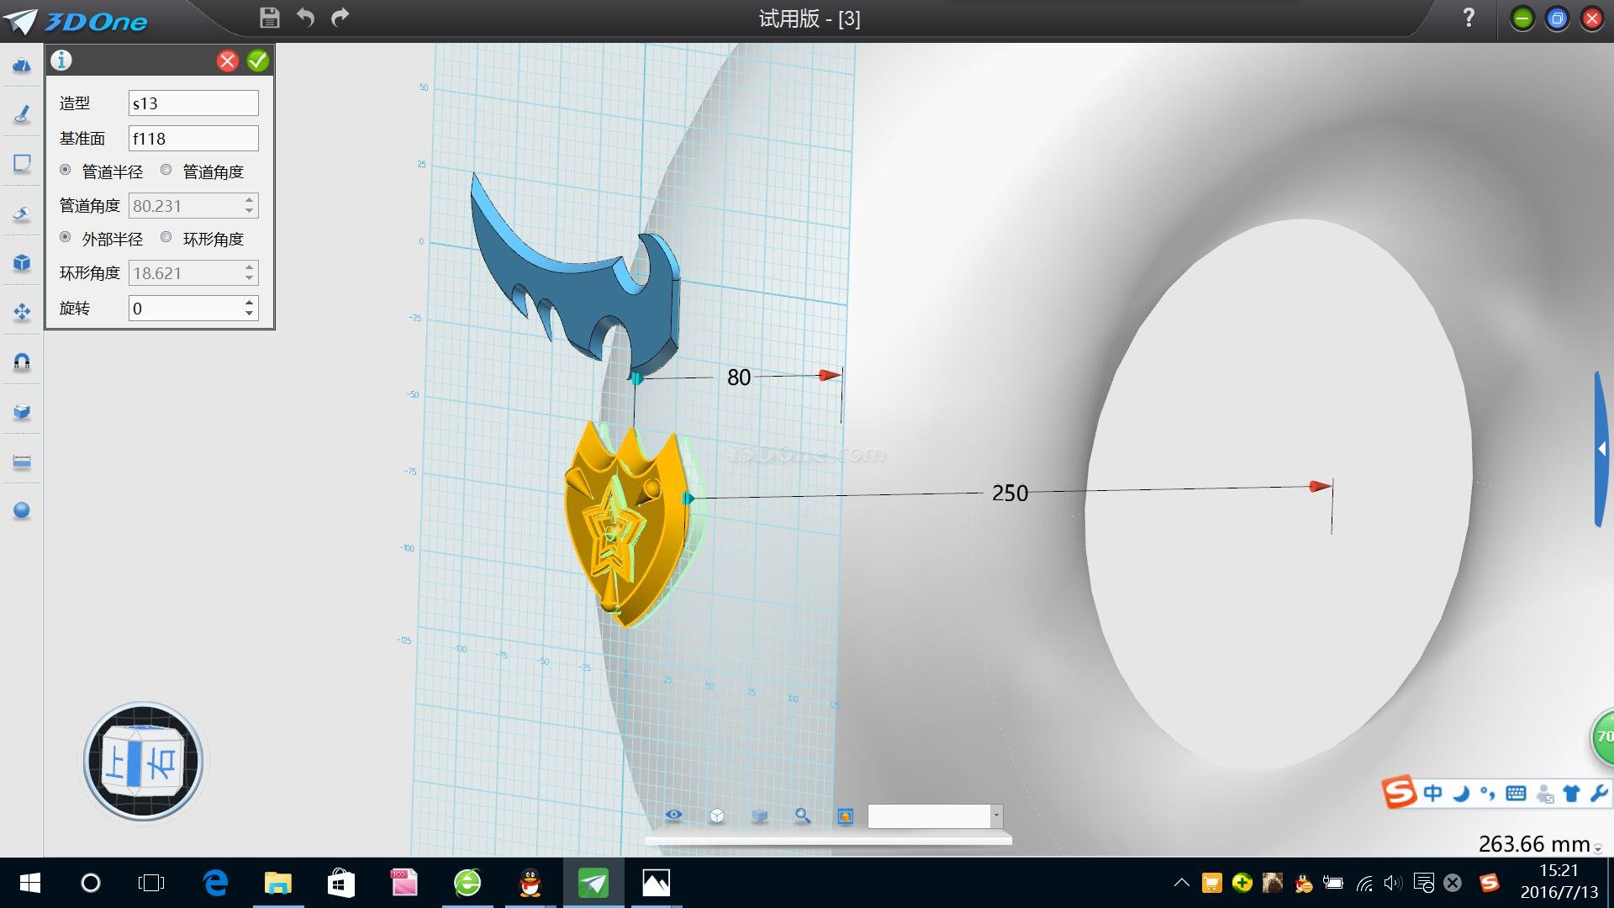Cancel the operation with the red X

point(227,61)
